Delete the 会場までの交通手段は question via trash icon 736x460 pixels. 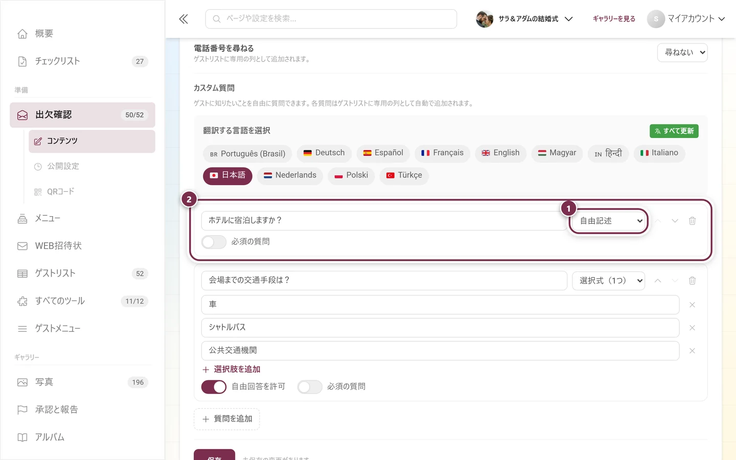tap(692, 281)
